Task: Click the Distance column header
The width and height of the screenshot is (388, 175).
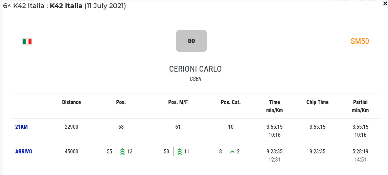Action: coord(71,102)
